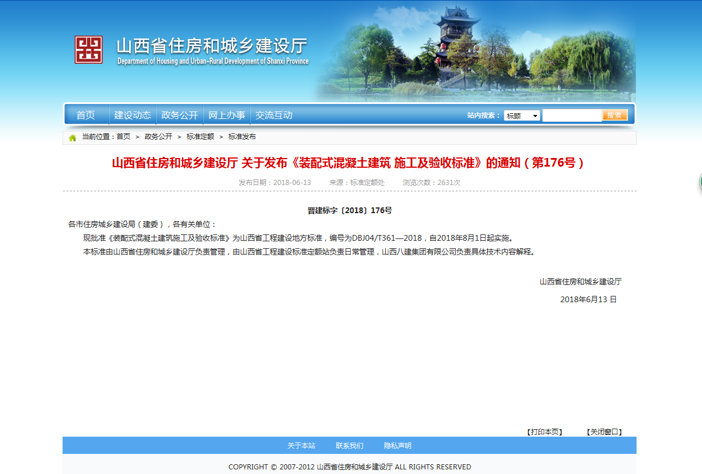Open 政务公开 in the main navigation bar
This screenshot has height=474, width=702.
click(x=180, y=115)
